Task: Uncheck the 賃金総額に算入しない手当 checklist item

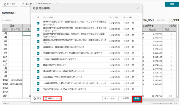Action: click(x=38, y=71)
